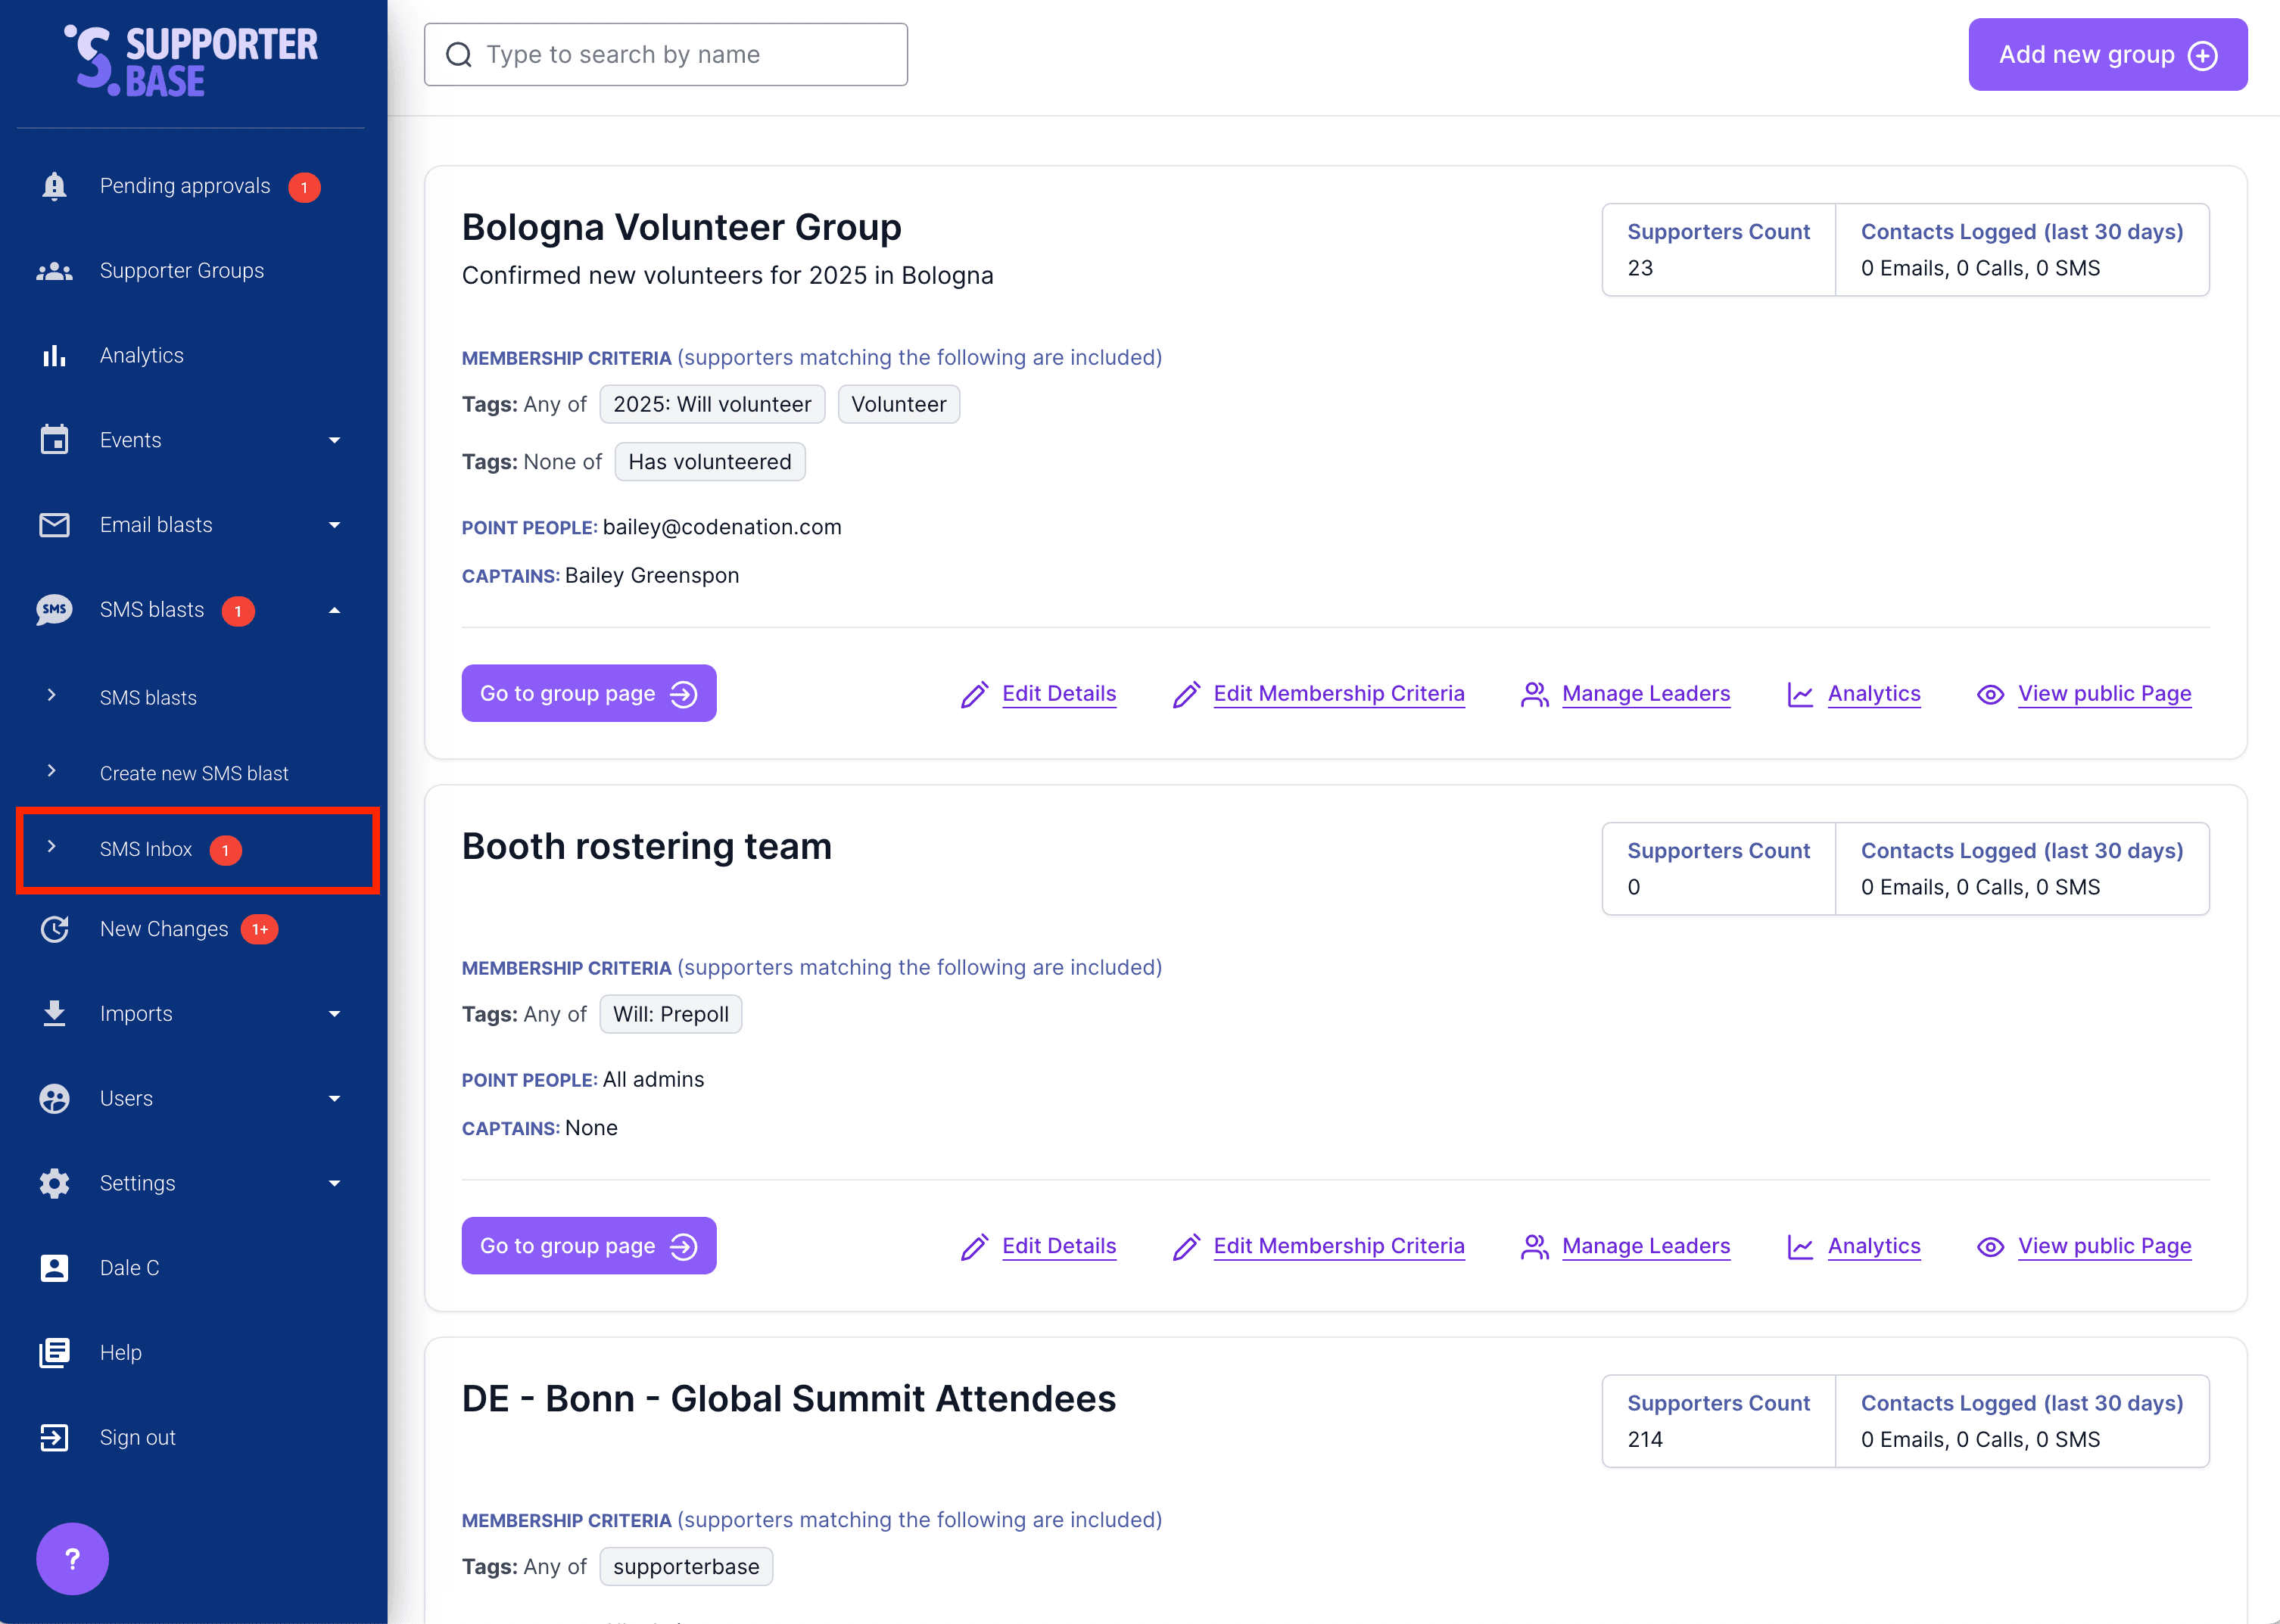
Task: Expand the Settings dropdown arrow
Action: [x=334, y=1183]
